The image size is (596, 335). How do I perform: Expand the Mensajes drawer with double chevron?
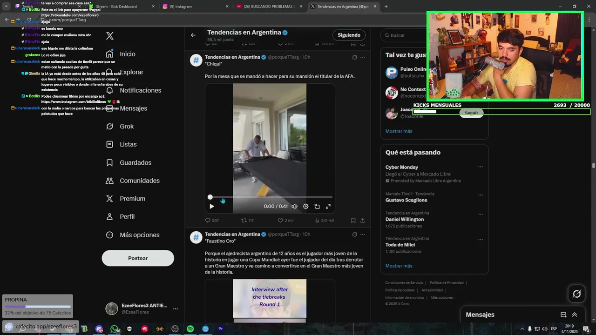575,315
